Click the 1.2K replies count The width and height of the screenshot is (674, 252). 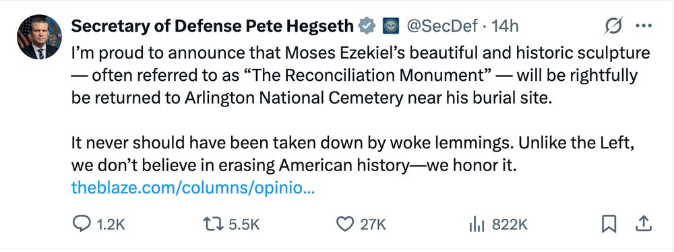click(111, 224)
